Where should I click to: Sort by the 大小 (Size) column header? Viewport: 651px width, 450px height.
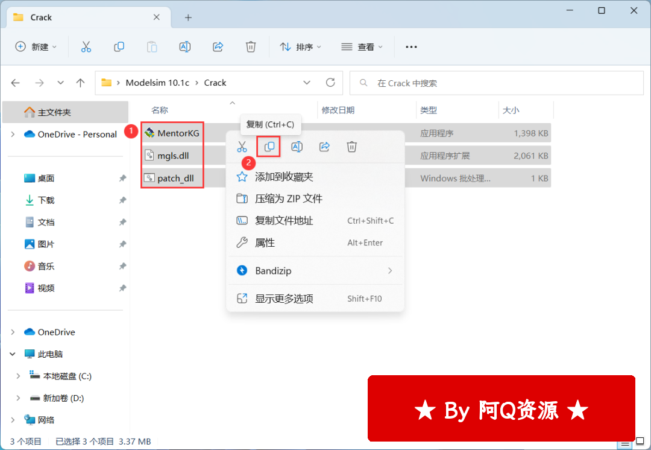(x=511, y=110)
